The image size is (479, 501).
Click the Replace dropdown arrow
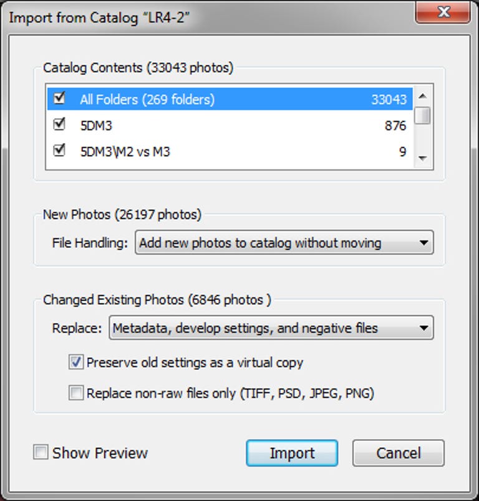[x=424, y=327]
